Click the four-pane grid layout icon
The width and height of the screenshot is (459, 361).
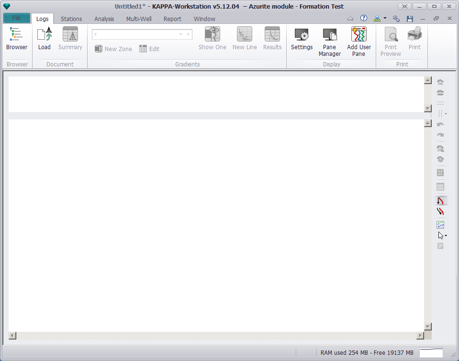[x=440, y=172]
